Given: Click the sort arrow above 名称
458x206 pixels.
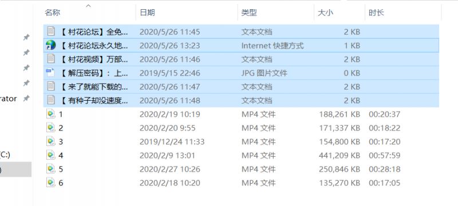Looking at the screenshot, I should (x=89, y=6).
